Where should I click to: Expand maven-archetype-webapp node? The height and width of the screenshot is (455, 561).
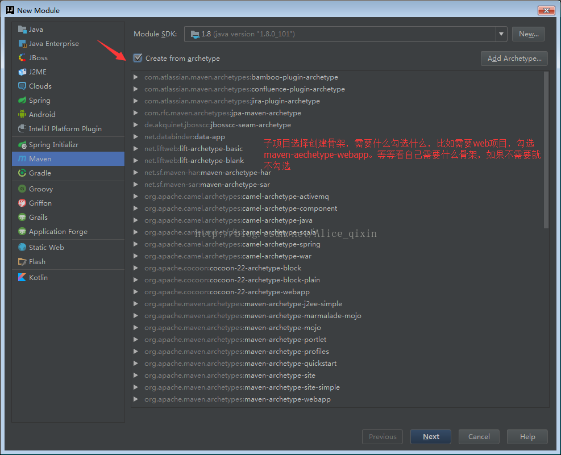[x=136, y=399]
